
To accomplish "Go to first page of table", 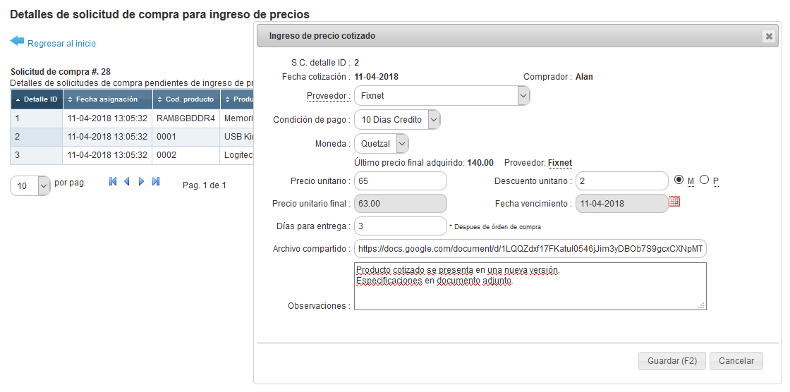I will pos(113,182).
